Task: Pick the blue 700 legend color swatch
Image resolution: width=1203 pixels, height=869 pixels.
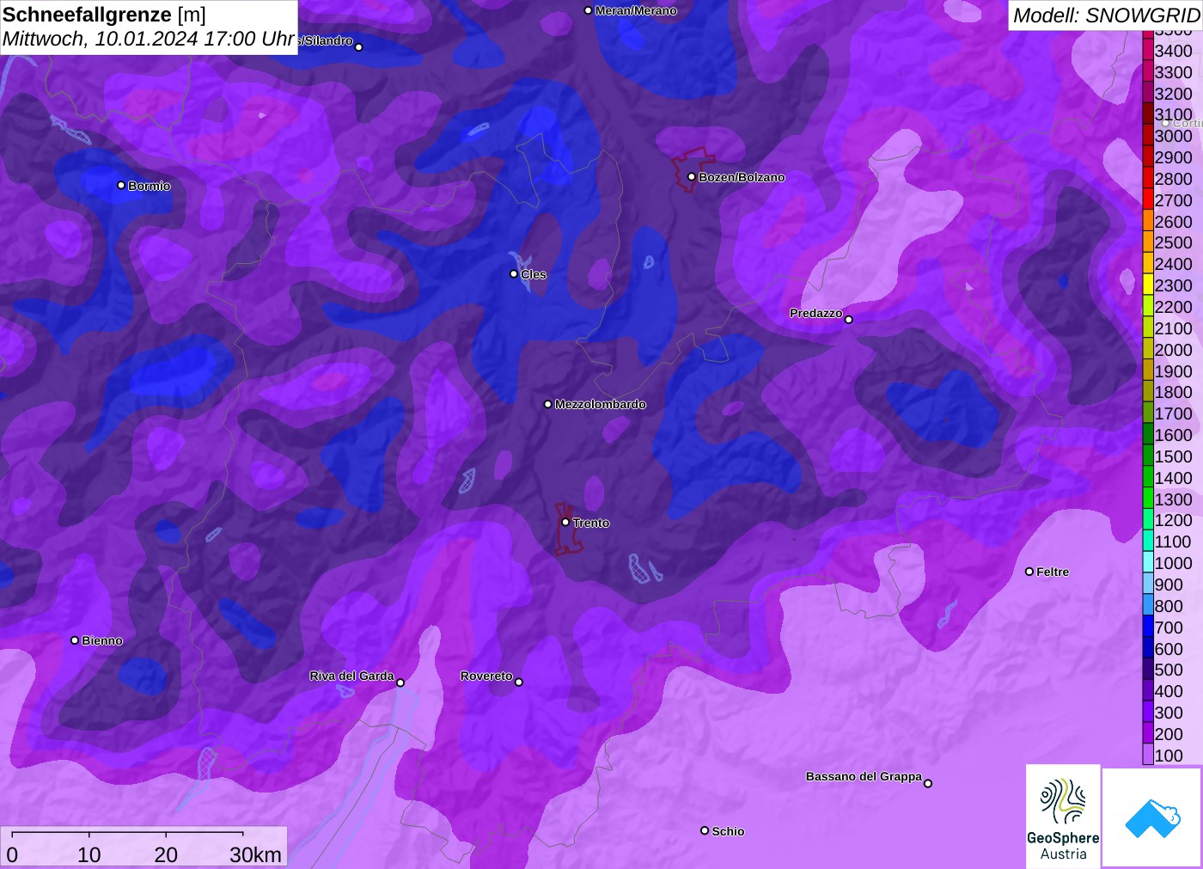Action: click(1148, 627)
